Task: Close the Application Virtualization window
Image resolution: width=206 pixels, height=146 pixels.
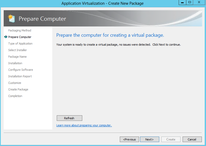Action: click(199, 2)
